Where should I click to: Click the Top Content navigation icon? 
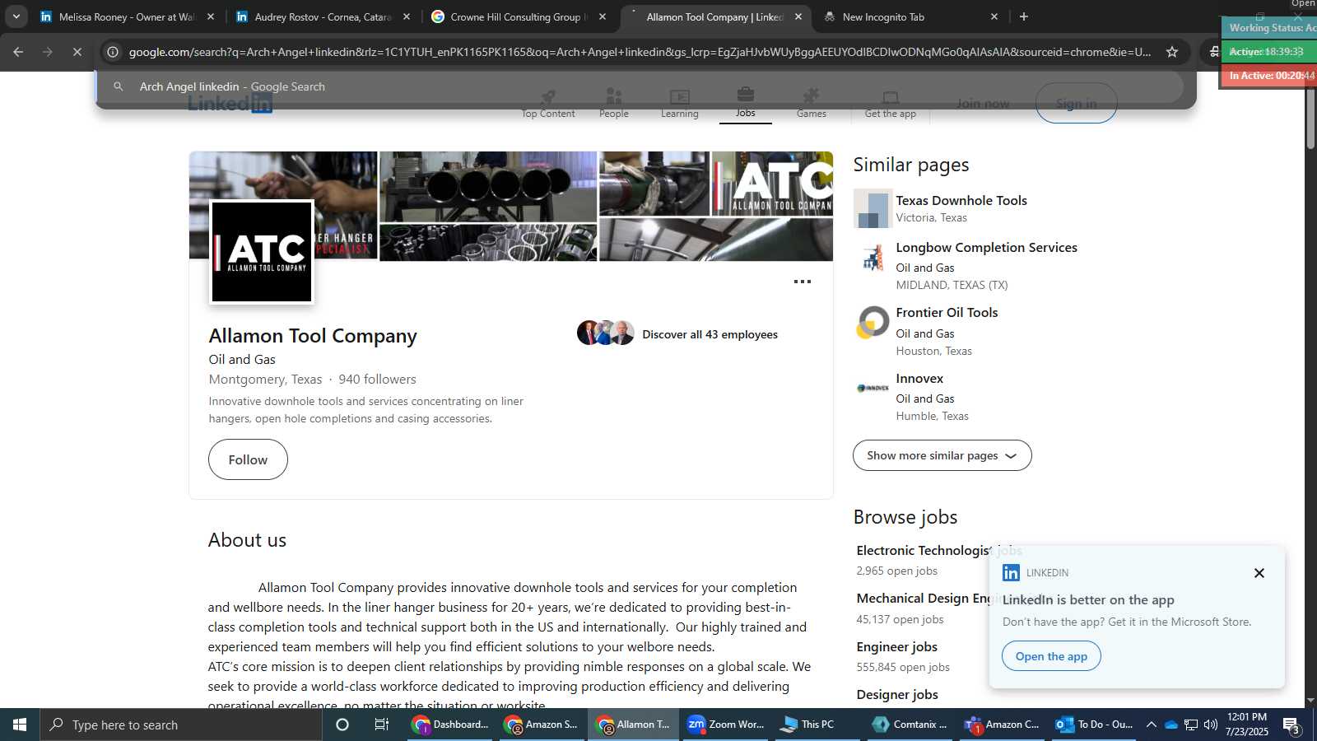coord(548,103)
